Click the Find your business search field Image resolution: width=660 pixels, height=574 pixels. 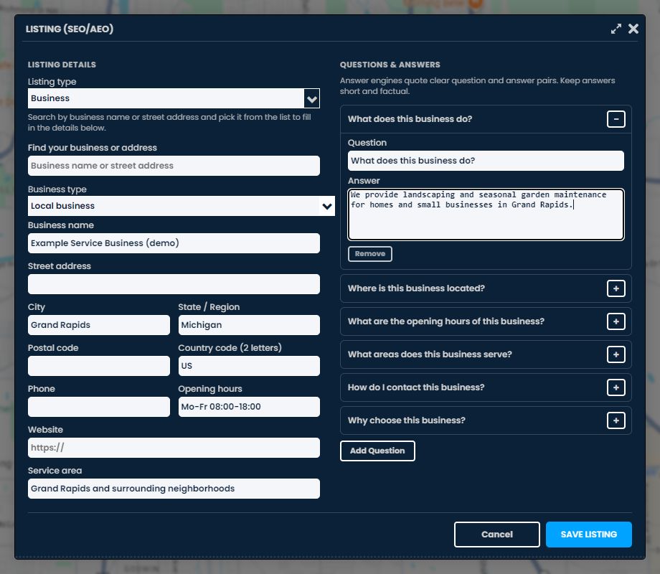(174, 166)
